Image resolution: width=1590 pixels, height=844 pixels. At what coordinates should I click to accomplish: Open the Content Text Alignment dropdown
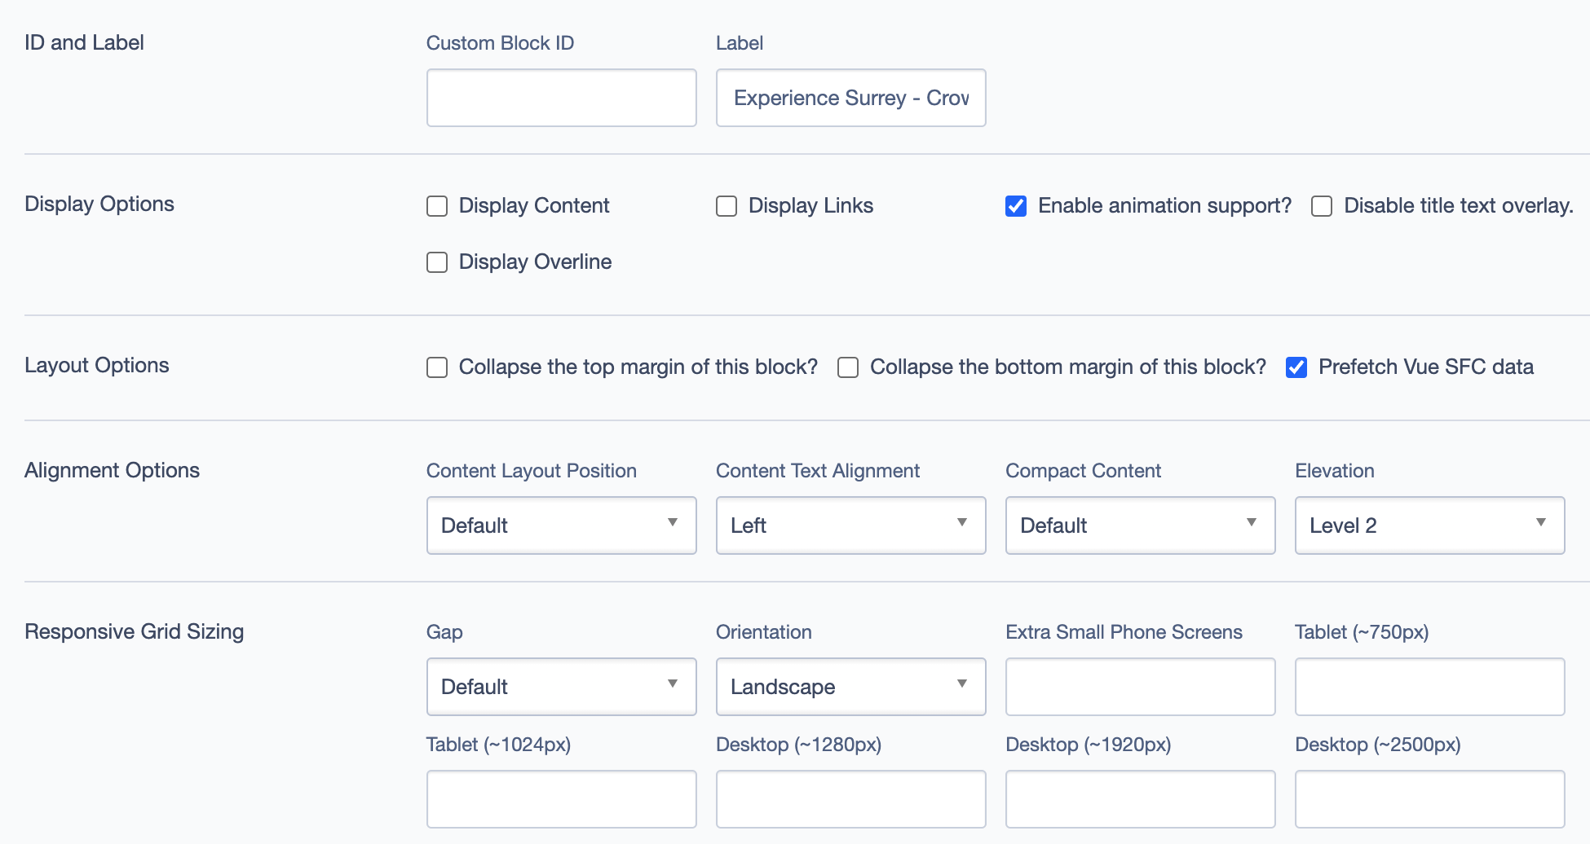[x=850, y=525]
